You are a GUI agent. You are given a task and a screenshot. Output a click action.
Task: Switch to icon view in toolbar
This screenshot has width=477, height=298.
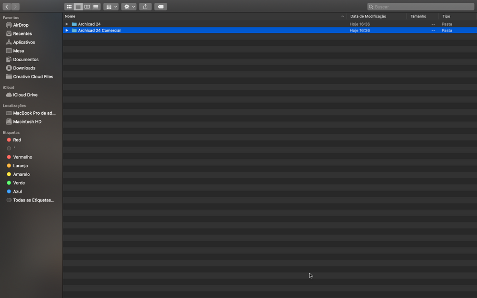coord(69,7)
